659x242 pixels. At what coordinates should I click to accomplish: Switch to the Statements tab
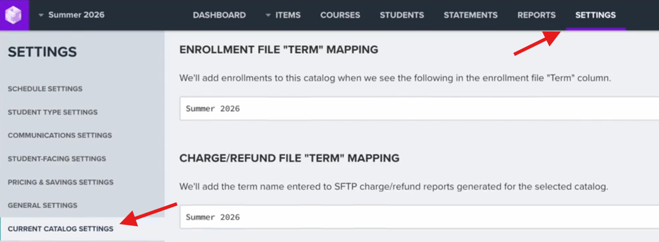(470, 15)
